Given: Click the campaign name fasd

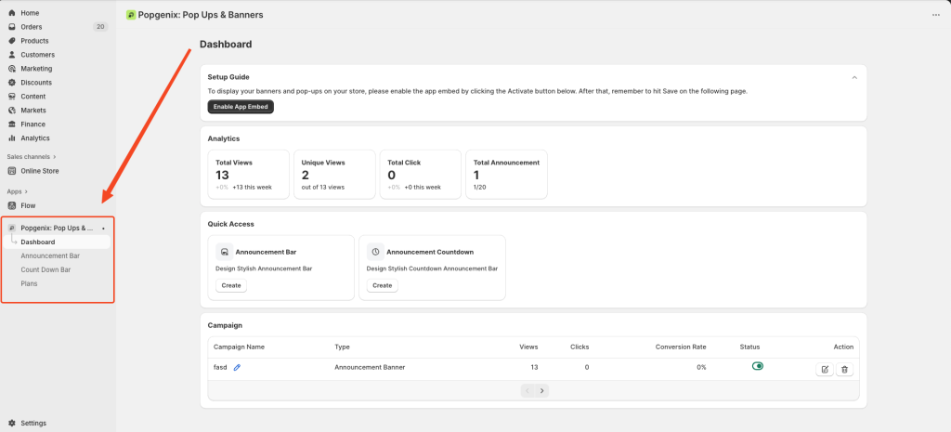Looking at the screenshot, I should coord(220,367).
